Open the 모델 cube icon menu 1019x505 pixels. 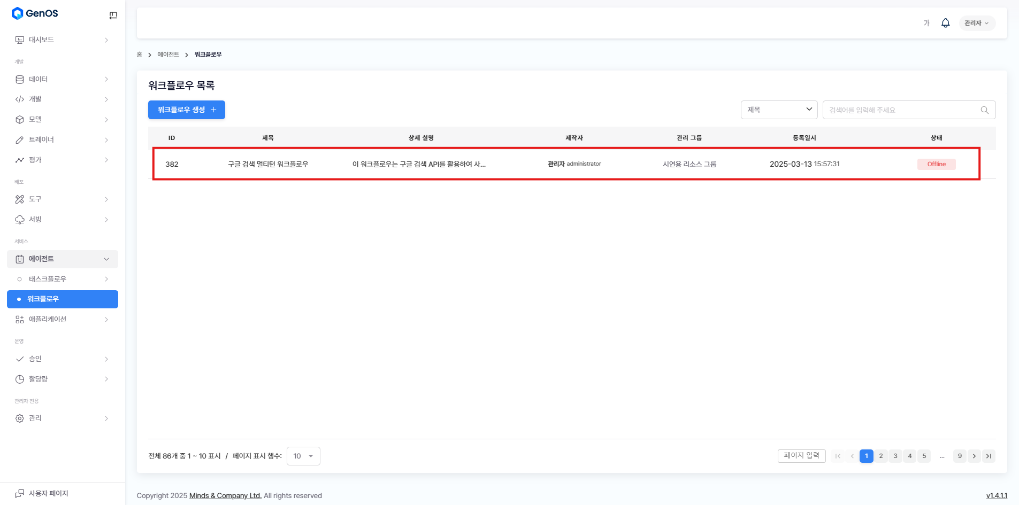click(20, 120)
